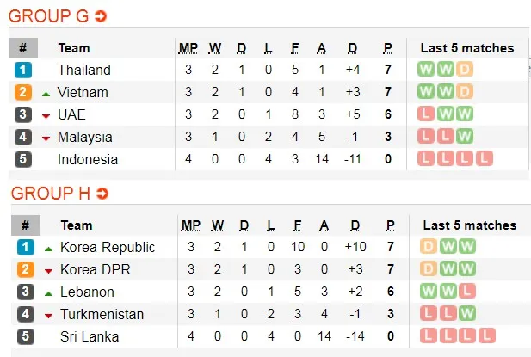Viewport: 531px width, 357px height.
Task: Click the Group H arrow icon
Action: (102, 194)
